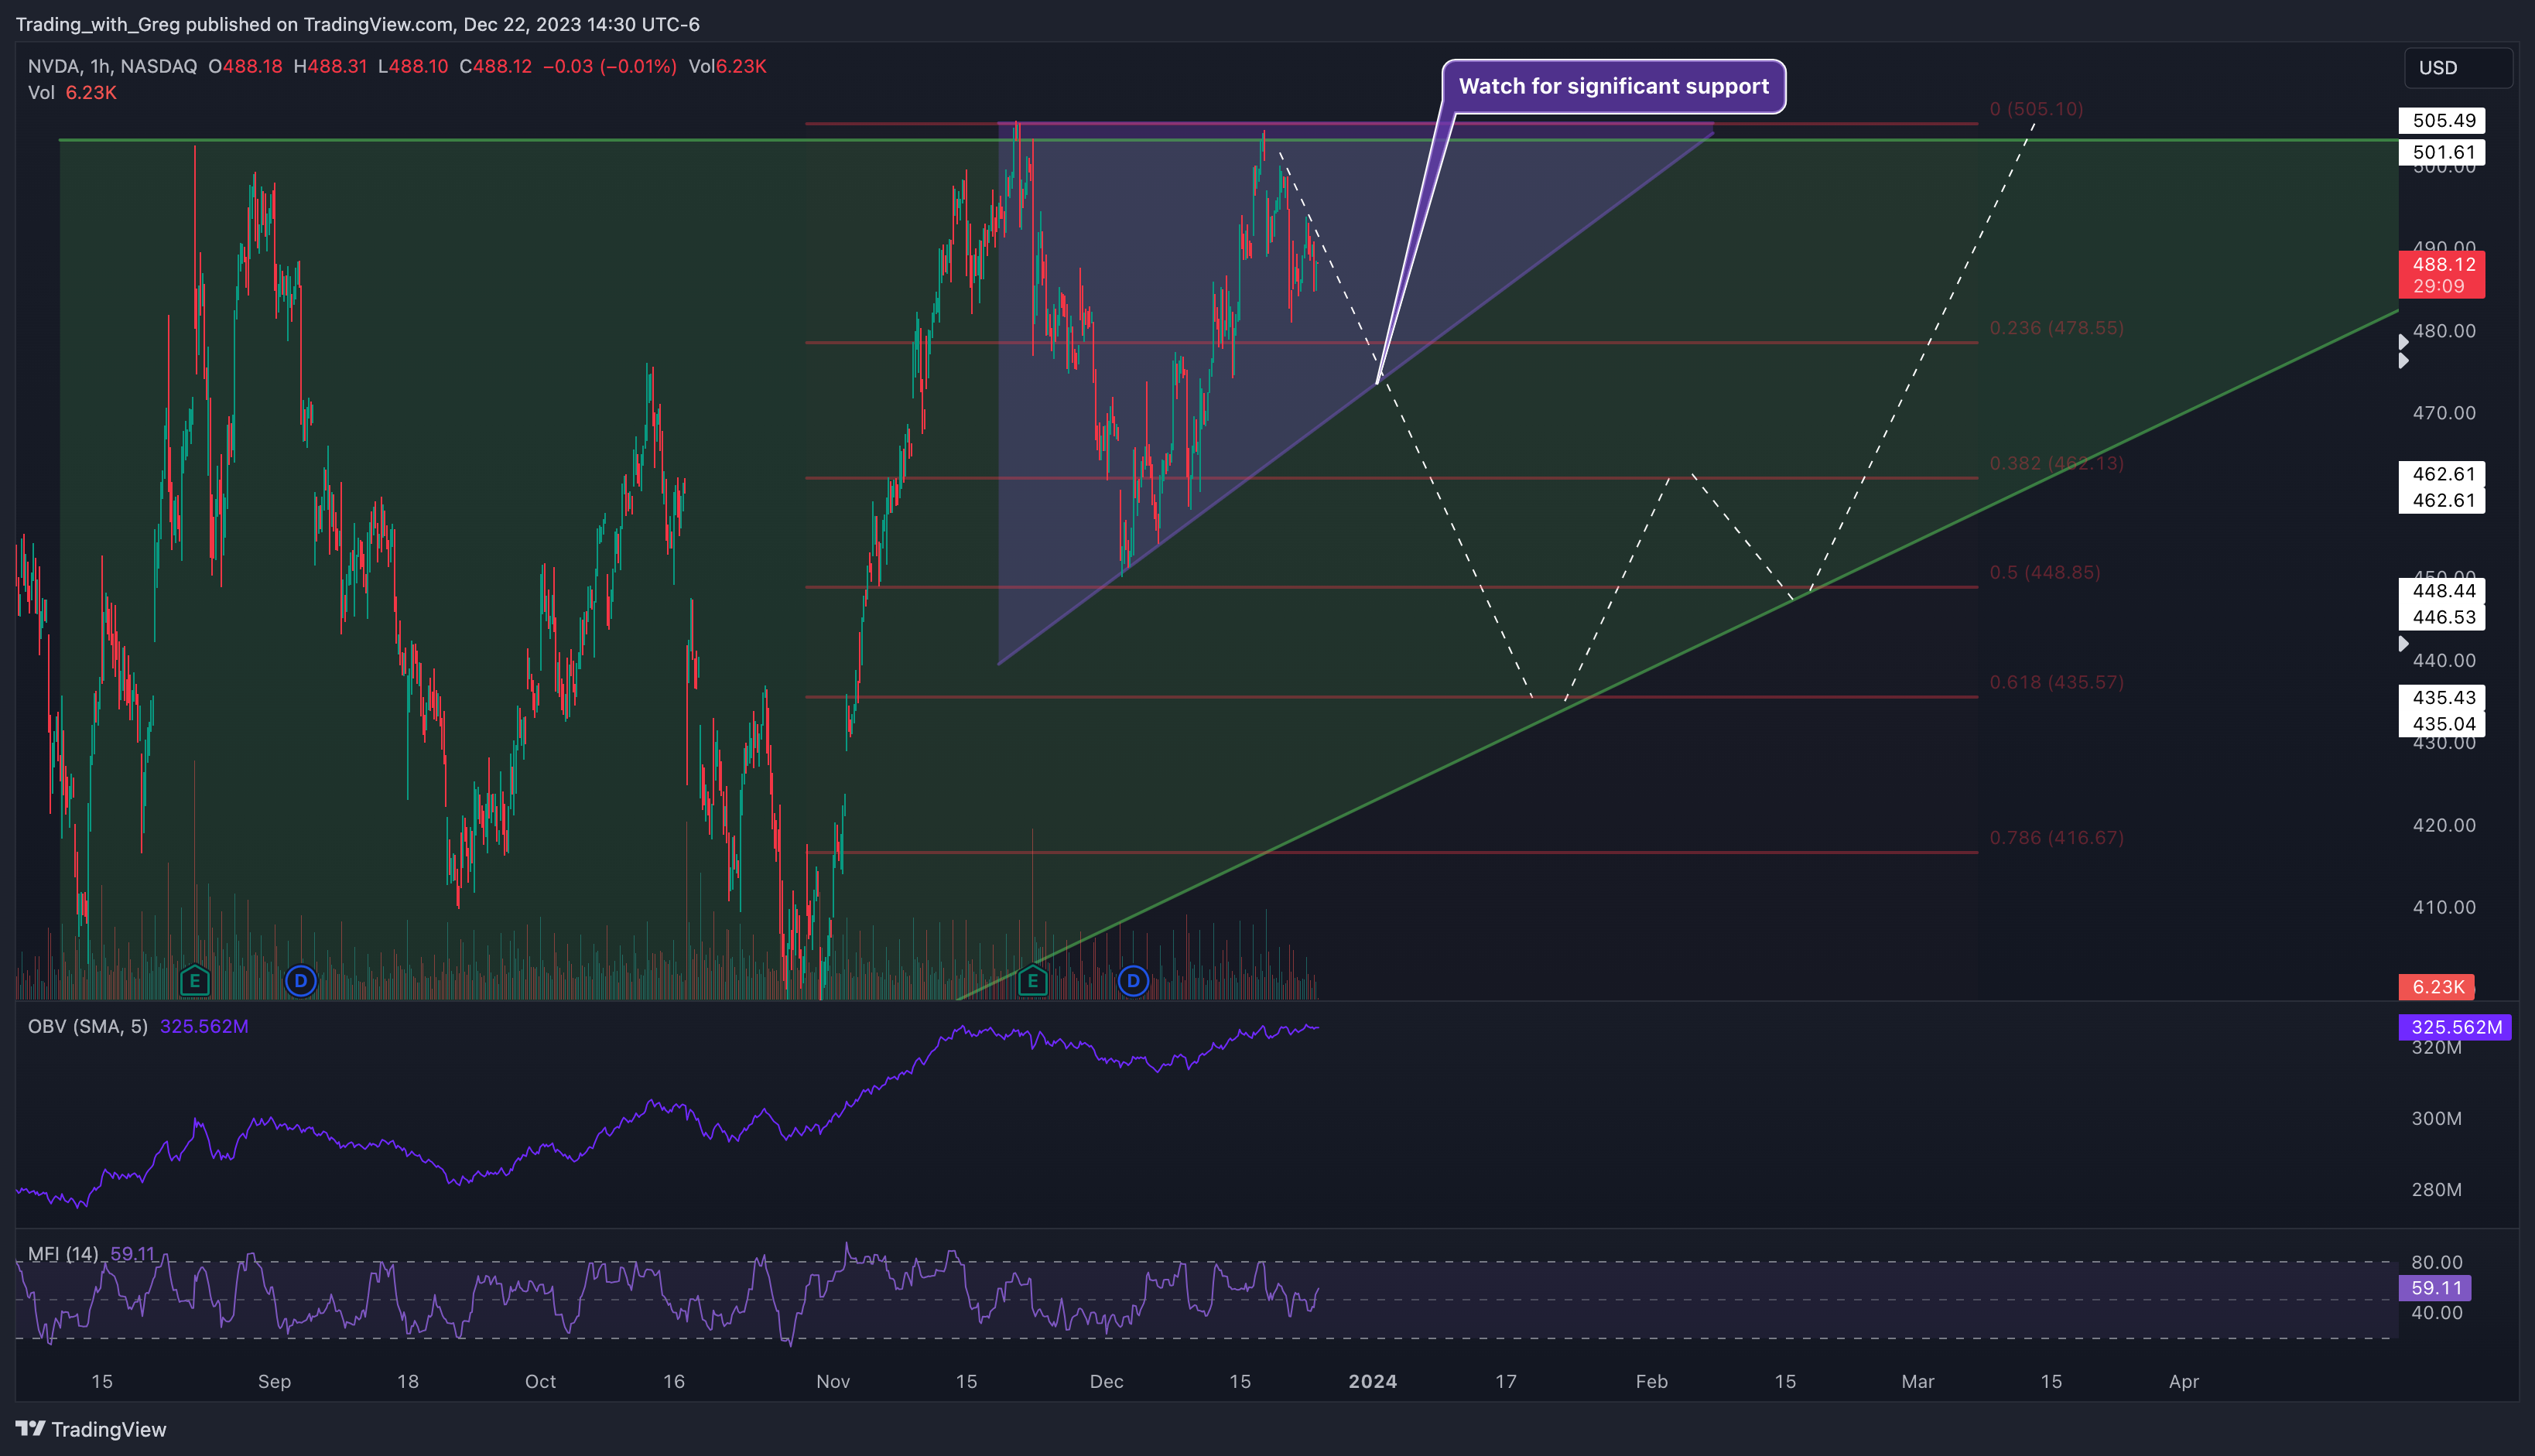Viewport: 2535px width, 1456px height.
Task: Click the Oct label on the time axis
Action: pyautogui.click(x=540, y=1381)
